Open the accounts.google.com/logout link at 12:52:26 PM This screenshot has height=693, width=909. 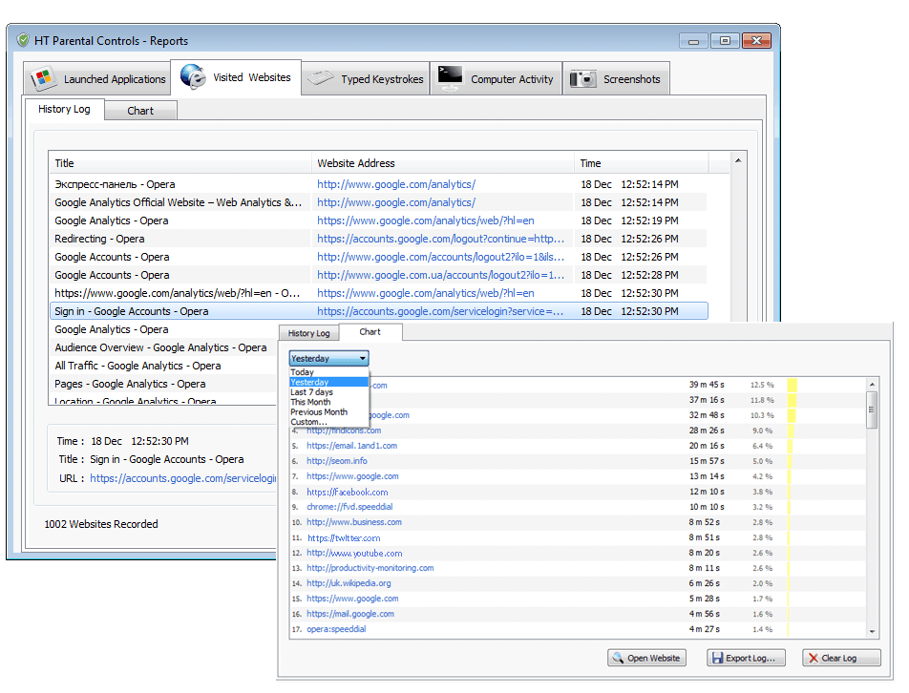[x=440, y=239]
